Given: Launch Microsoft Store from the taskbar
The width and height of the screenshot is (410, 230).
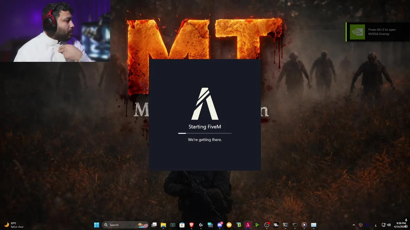Looking at the screenshot, I should pyautogui.click(x=182, y=225).
